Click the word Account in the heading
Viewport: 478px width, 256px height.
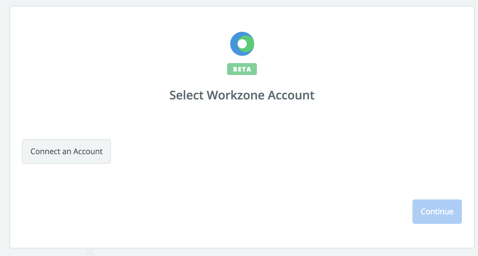click(x=291, y=95)
